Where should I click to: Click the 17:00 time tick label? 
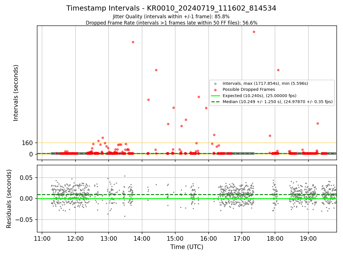coord(242,238)
